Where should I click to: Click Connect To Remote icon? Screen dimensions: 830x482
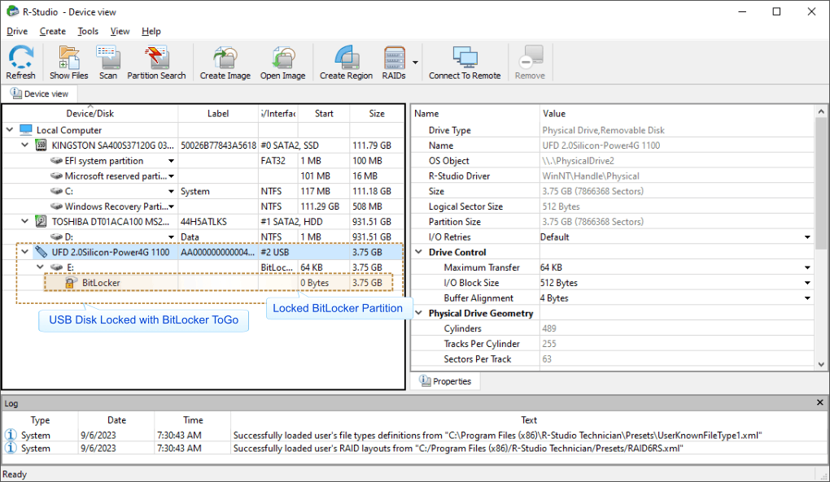pos(465,57)
